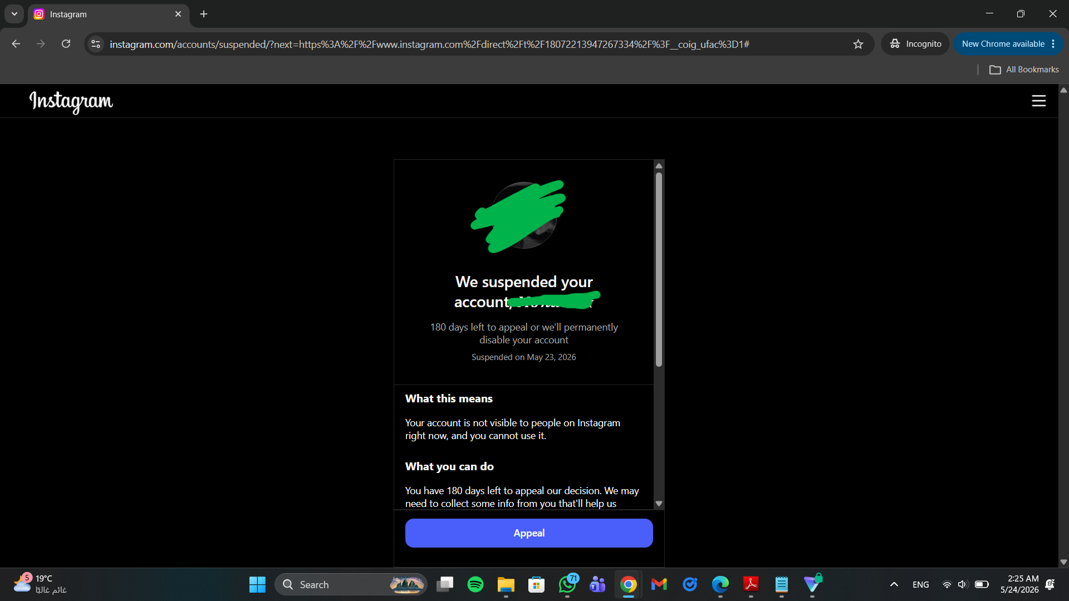Click the suspended-notice panel scrollbar

point(659,270)
